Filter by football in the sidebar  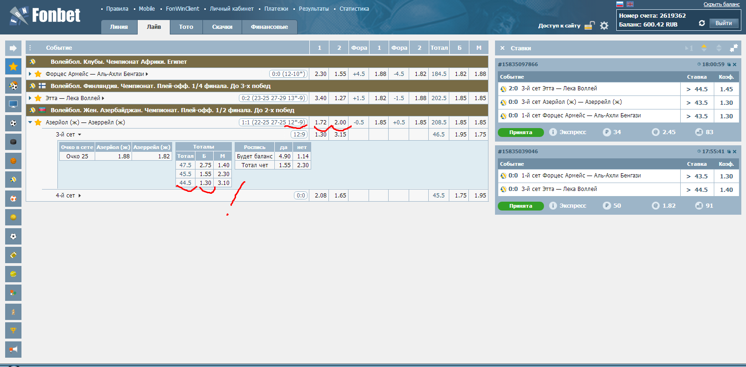13,123
